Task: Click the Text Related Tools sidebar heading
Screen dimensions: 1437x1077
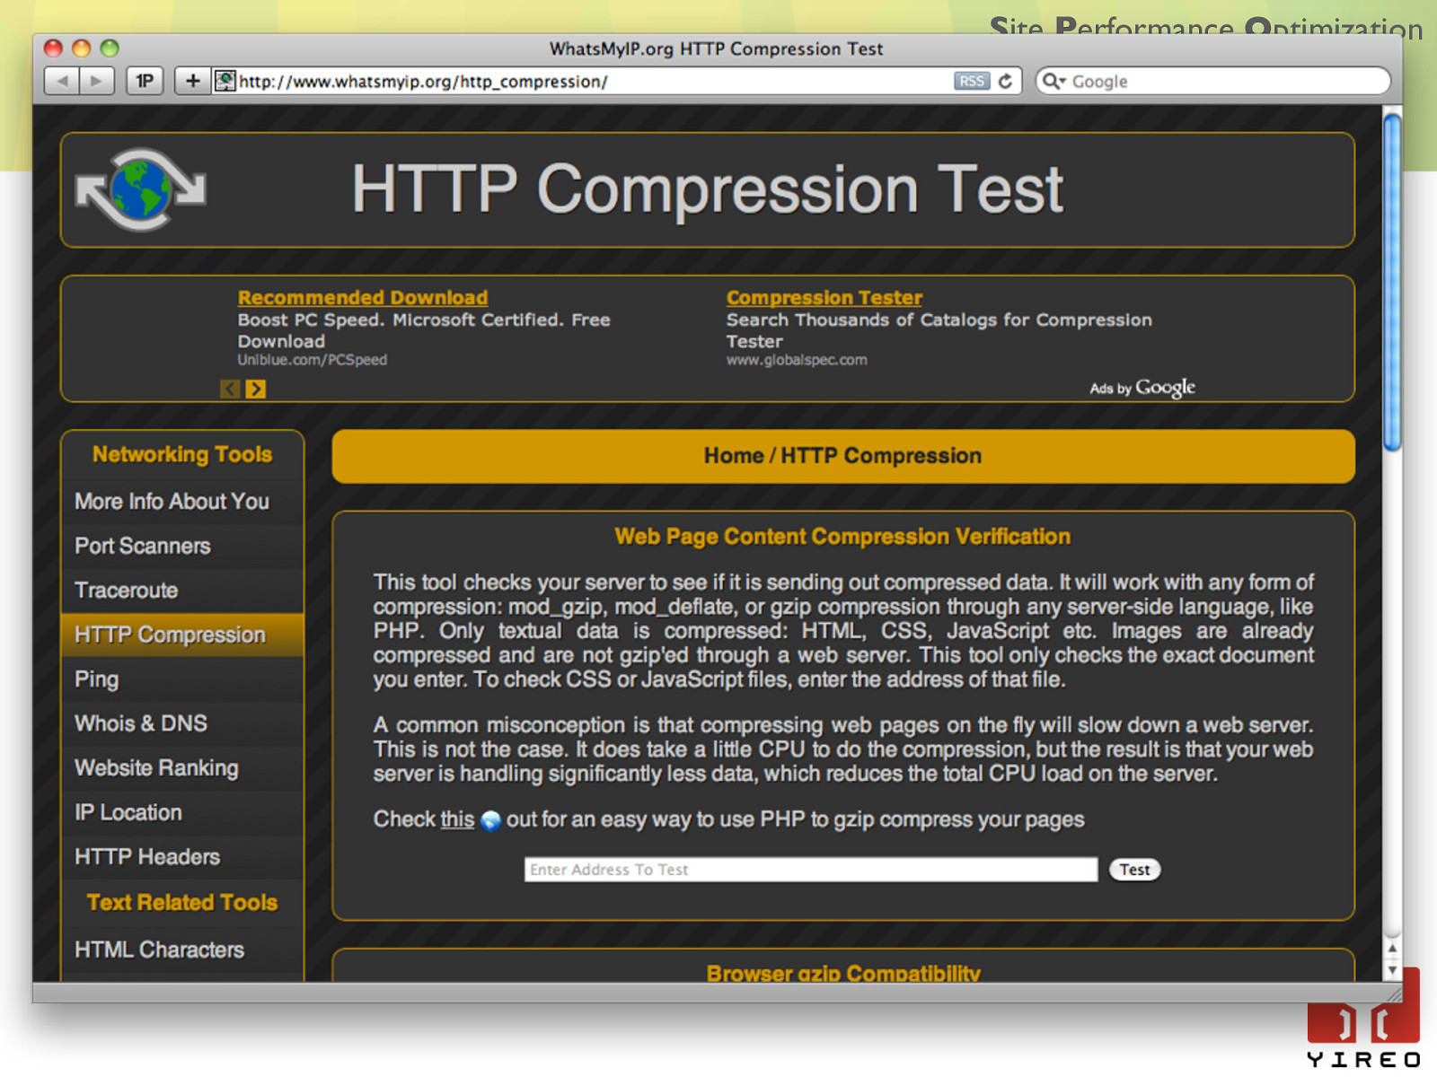Action: click(182, 903)
